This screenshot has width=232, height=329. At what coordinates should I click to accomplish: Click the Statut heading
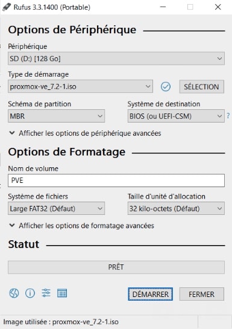coord(24,244)
